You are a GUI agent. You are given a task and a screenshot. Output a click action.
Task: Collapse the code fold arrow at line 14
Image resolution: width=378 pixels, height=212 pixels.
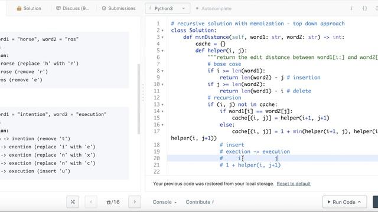pos(162,111)
